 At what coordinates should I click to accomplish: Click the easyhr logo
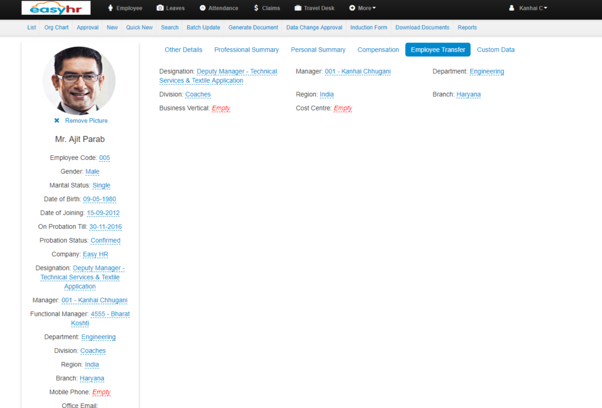[x=55, y=8]
